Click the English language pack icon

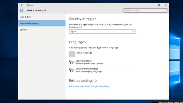click(71, 70)
